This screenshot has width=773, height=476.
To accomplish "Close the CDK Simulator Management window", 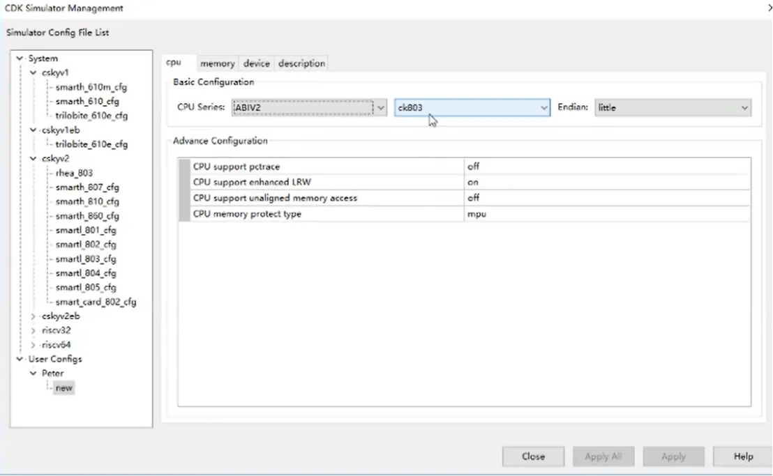I will tap(770, 8).
